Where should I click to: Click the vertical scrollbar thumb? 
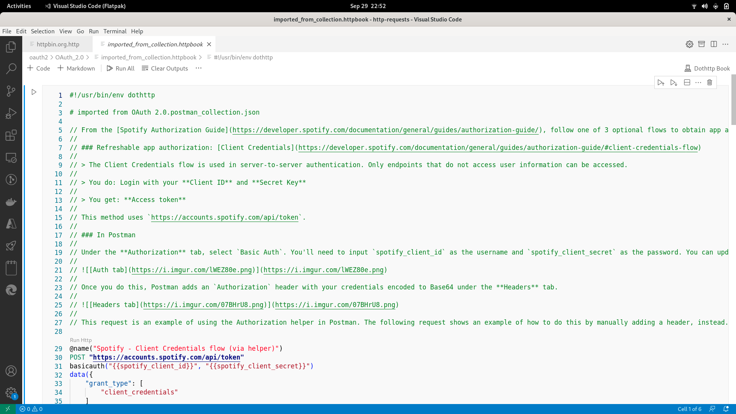point(733,100)
